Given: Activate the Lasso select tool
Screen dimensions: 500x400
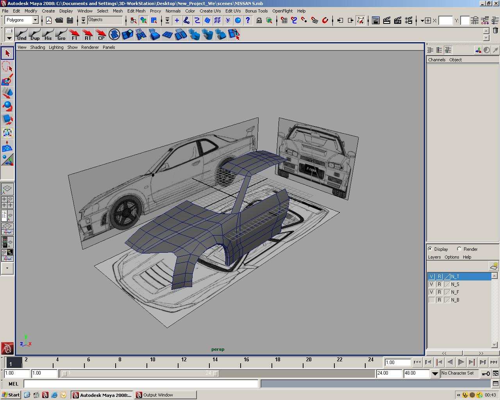Looking at the screenshot, I should (7, 66).
